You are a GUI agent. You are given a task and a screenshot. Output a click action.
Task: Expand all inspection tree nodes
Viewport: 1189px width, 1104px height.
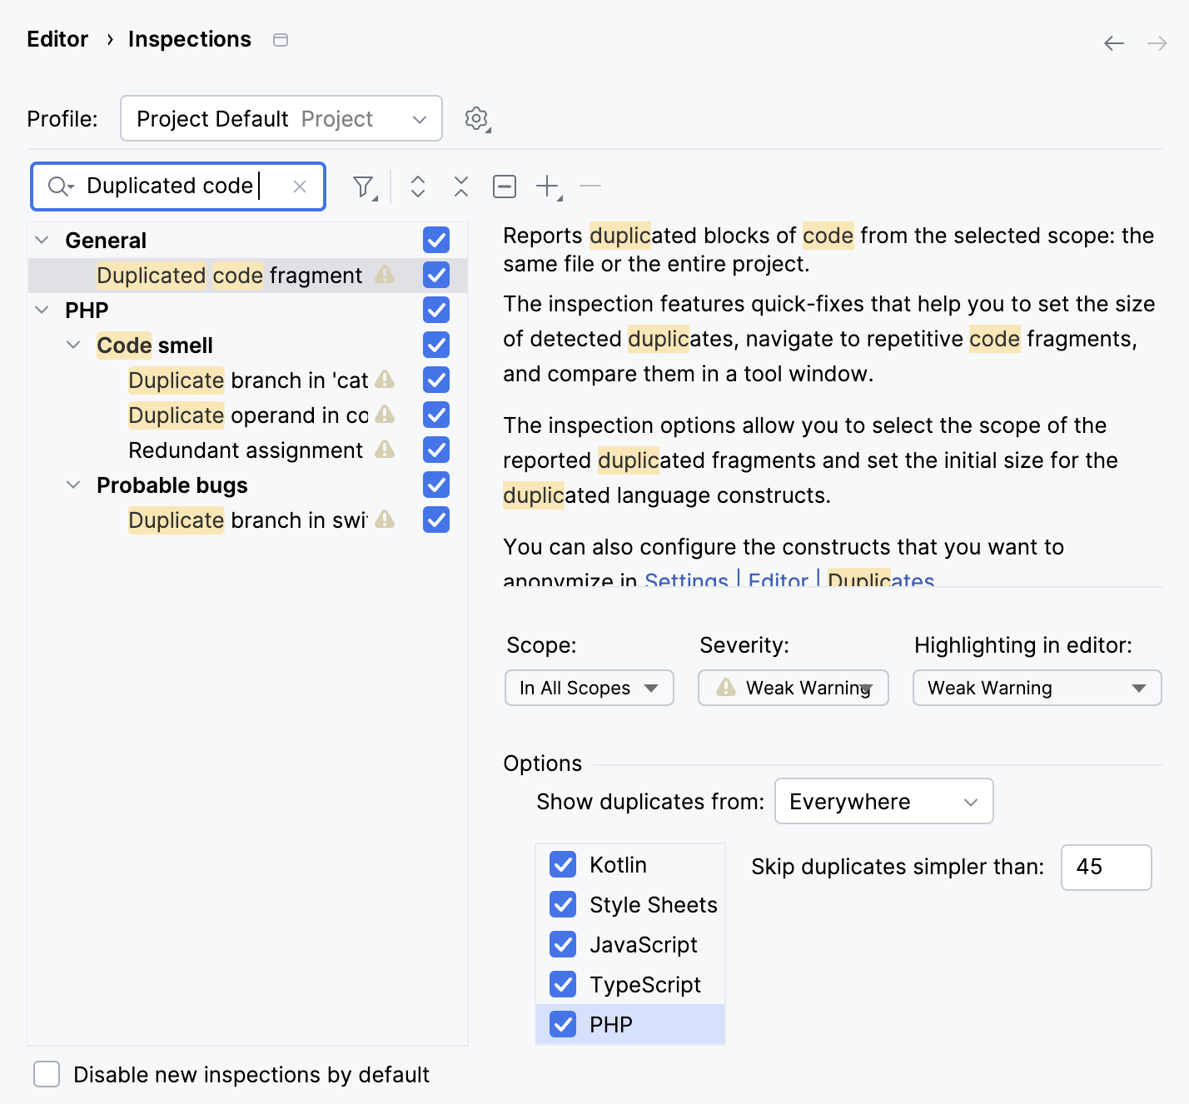point(418,186)
